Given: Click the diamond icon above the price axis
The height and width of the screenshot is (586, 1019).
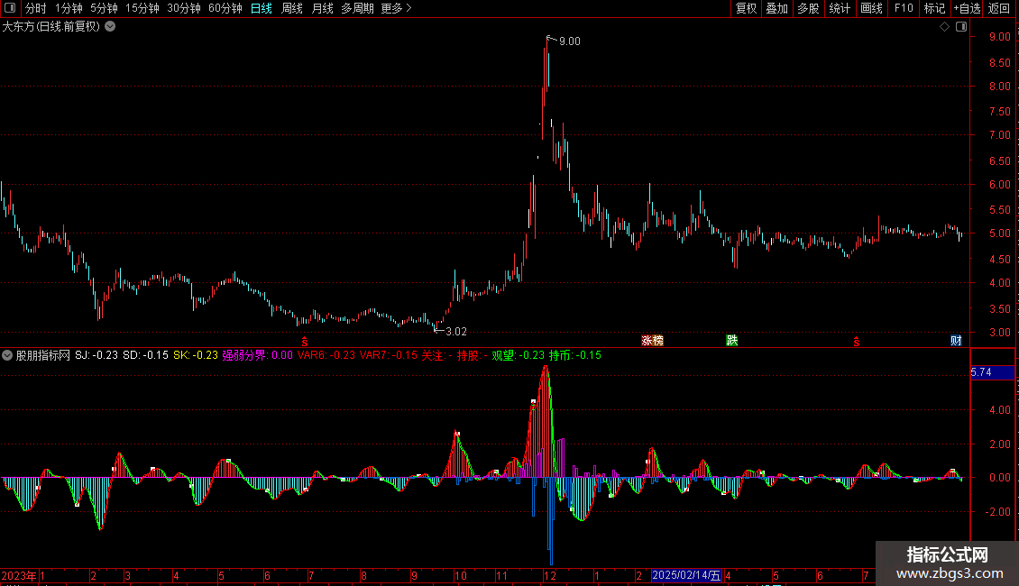Looking at the screenshot, I should (x=944, y=27).
